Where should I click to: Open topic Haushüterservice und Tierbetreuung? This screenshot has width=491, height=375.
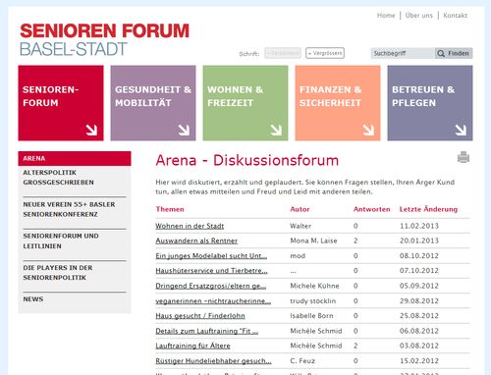click(x=211, y=271)
